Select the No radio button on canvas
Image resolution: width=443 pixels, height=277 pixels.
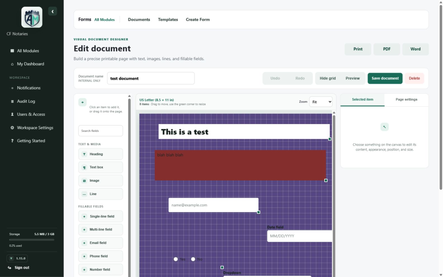coord(193,259)
